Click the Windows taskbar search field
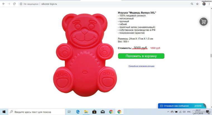The width and height of the screenshot is (212, 115). (37, 112)
